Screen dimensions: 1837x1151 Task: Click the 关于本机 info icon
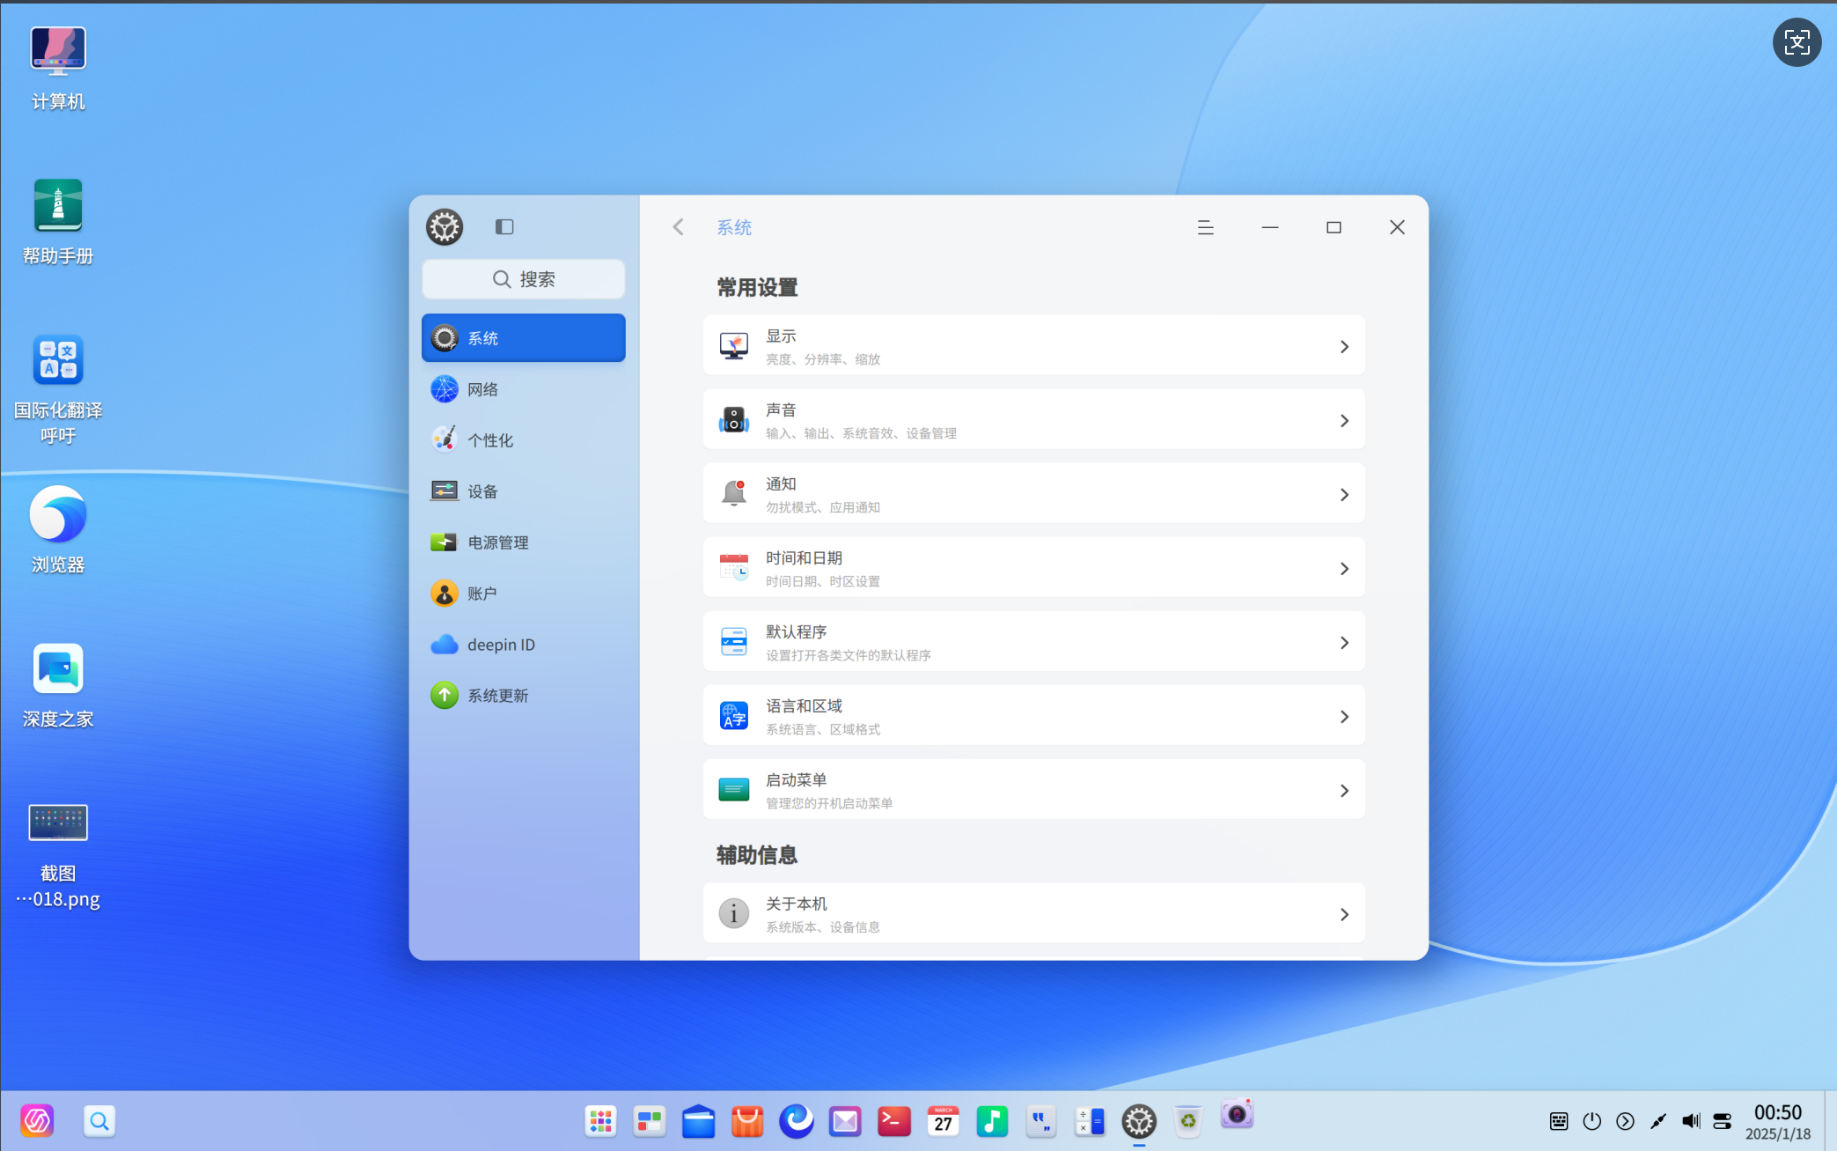(734, 914)
